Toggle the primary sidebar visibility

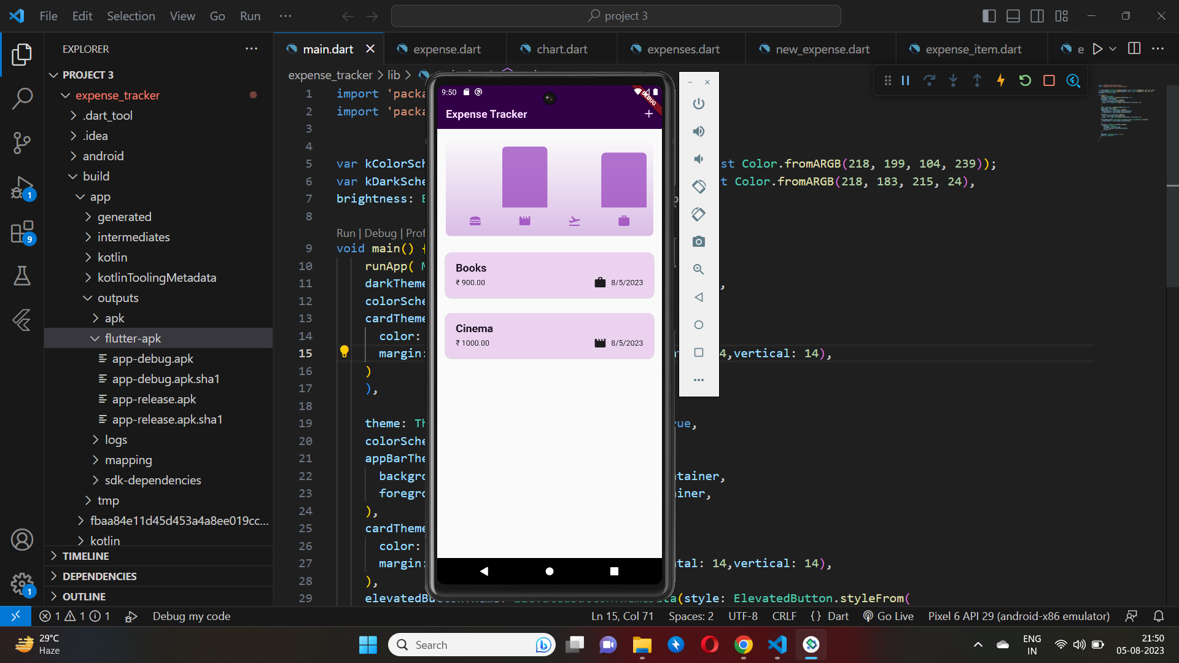pyautogui.click(x=989, y=16)
